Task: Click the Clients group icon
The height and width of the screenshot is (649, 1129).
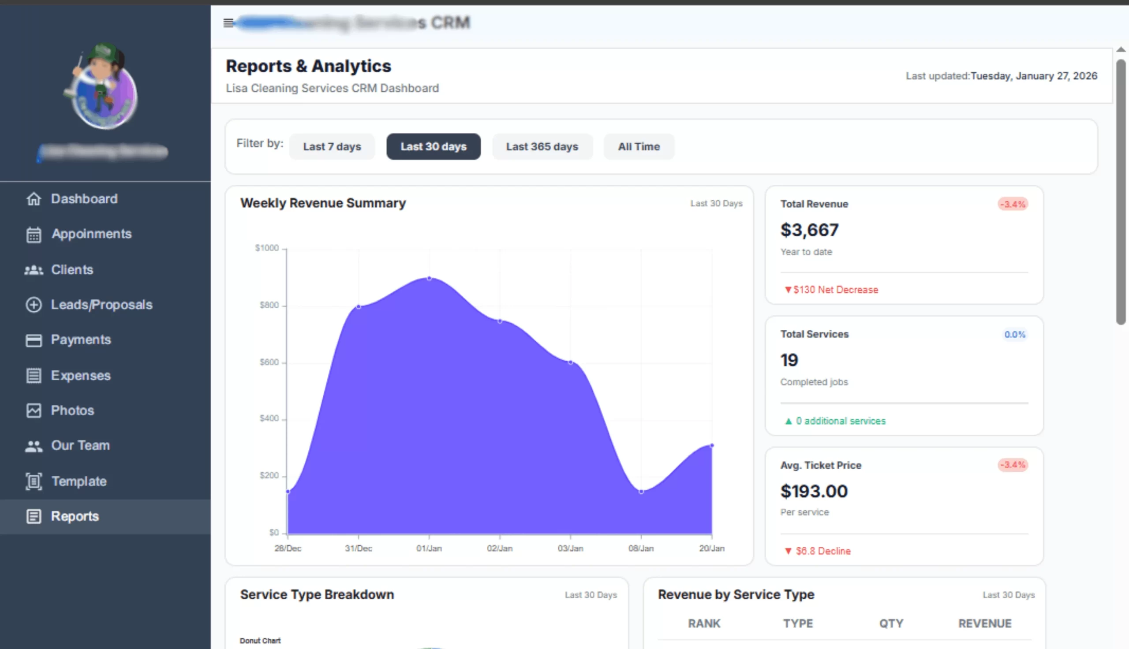Action: click(34, 270)
